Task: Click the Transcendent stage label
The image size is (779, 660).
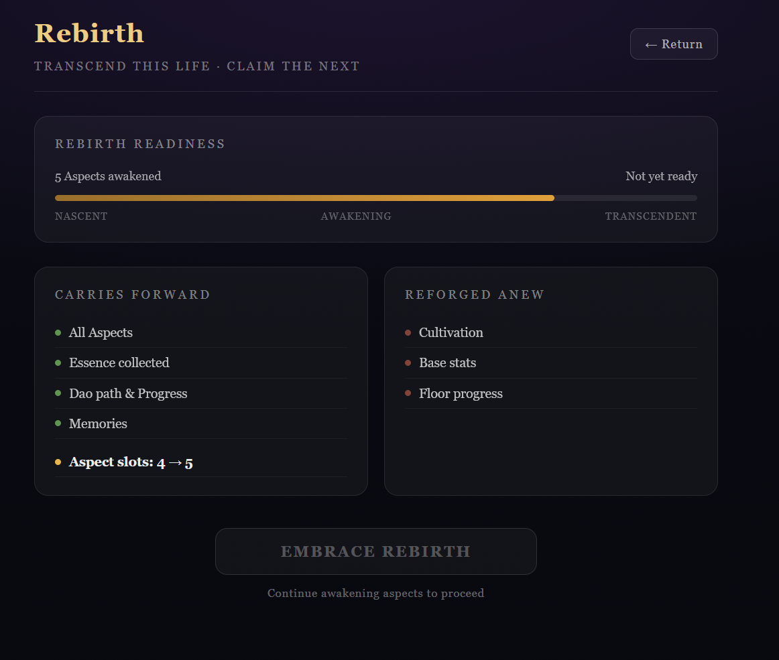Action: [x=650, y=216]
